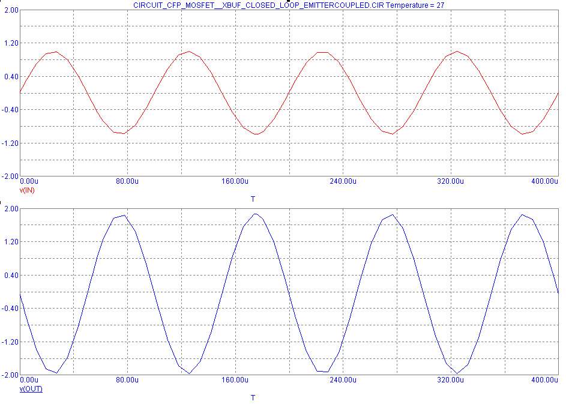Screen dimensions: 566x404
Task: Select the 0.40 y-axis value on v(OUT) plot
Action: (11, 275)
